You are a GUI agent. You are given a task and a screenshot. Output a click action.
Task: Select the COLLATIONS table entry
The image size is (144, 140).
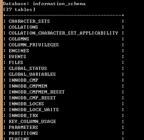23,27
